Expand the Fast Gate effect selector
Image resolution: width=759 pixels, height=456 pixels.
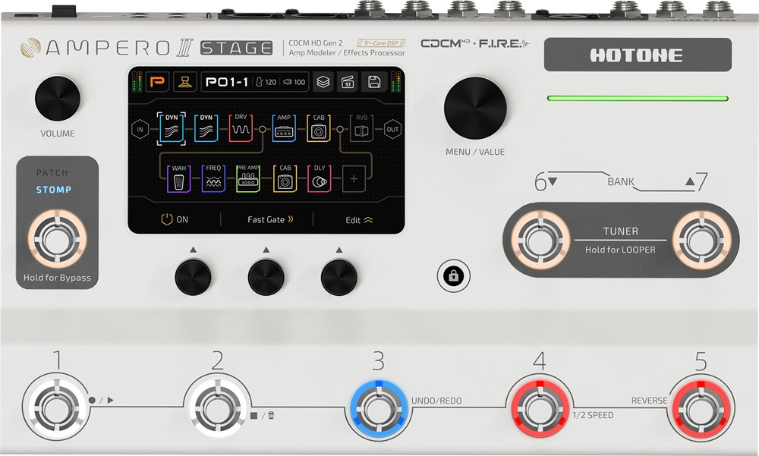click(269, 219)
